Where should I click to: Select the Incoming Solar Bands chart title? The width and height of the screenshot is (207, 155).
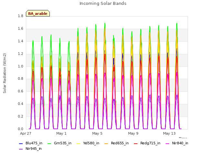pyautogui.click(x=103, y=4)
